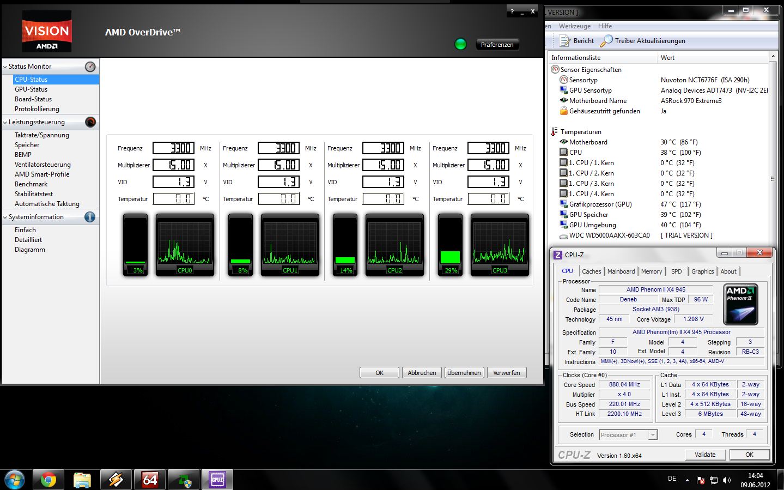Click the CPU0 3% load bar
Viewport: 784px width, 490px height.
(136, 245)
